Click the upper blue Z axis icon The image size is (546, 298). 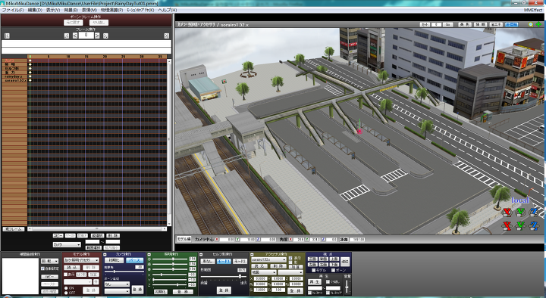[x=534, y=212]
